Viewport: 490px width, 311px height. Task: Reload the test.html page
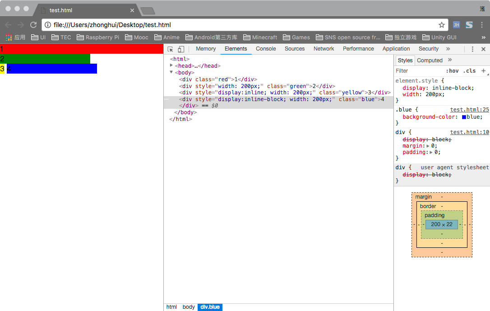(x=33, y=25)
